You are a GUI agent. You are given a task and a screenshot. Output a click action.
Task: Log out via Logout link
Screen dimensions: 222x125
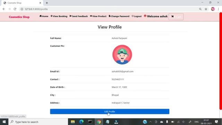tap(137, 16)
